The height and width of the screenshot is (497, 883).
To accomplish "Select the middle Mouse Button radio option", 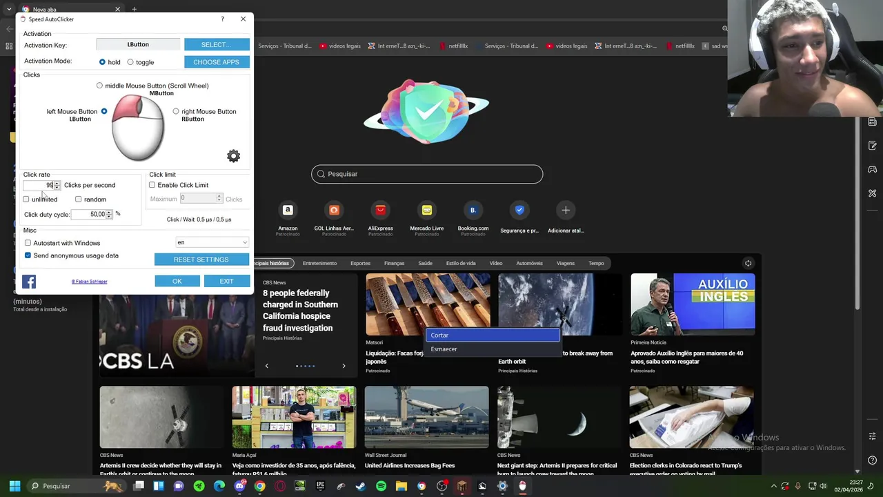I will click(99, 86).
